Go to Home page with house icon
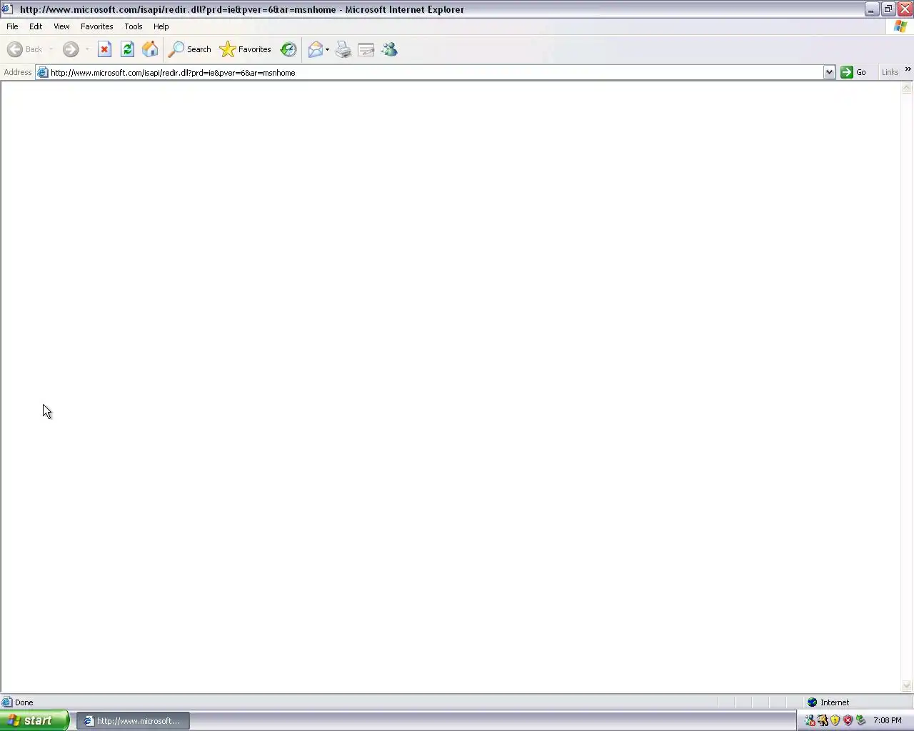Image resolution: width=914 pixels, height=731 pixels. (x=150, y=49)
